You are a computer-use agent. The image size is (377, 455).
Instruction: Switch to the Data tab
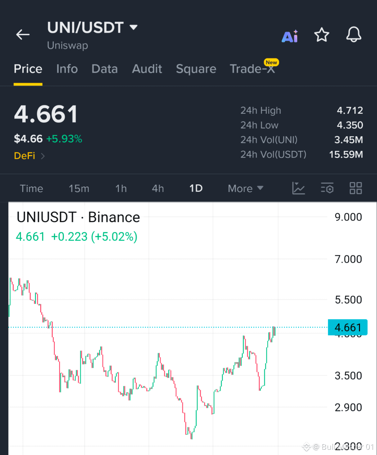(x=104, y=69)
